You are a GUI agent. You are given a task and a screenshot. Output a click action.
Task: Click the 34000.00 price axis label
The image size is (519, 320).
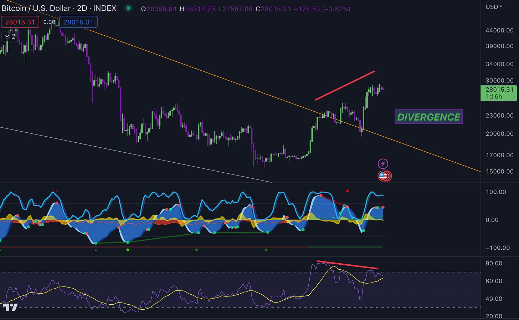[x=499, y=64]
